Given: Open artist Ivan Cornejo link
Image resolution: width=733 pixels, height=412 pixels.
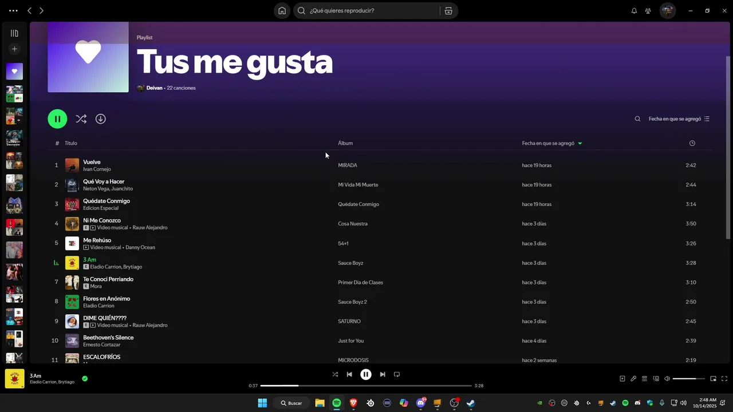Looking at the screenshot, I should pos(97,169).
